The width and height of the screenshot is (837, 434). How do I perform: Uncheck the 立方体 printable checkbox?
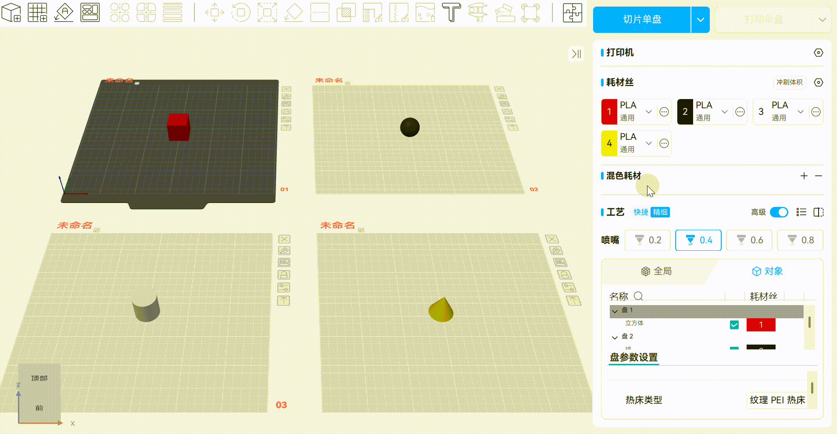point(734,325)
